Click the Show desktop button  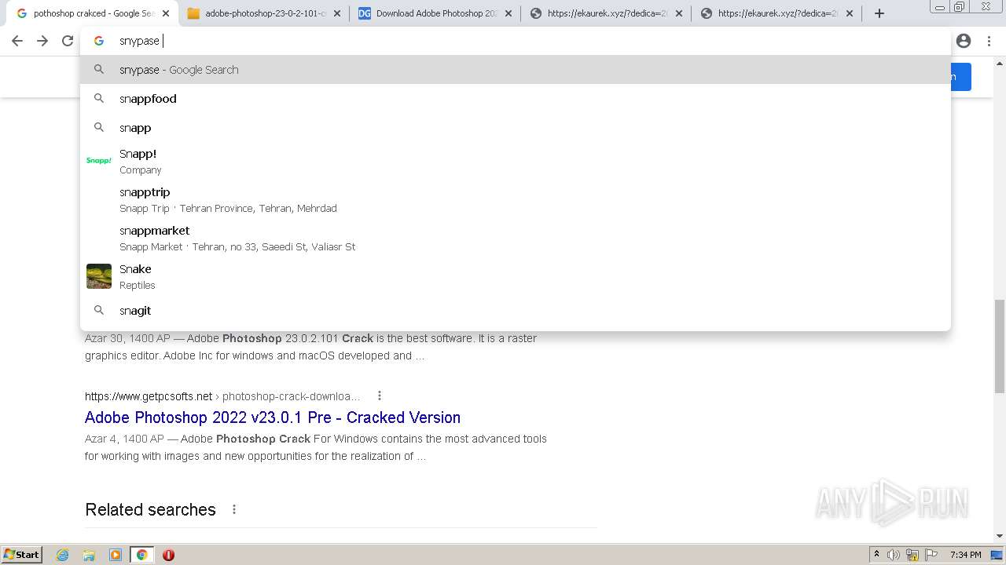pyautogui.click(x=997, y=555)
